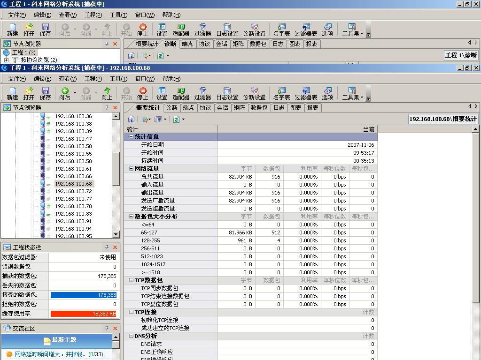
Task: Click 日志设置 log settings in 工程 1 window
Action: (x=227, y=30)
